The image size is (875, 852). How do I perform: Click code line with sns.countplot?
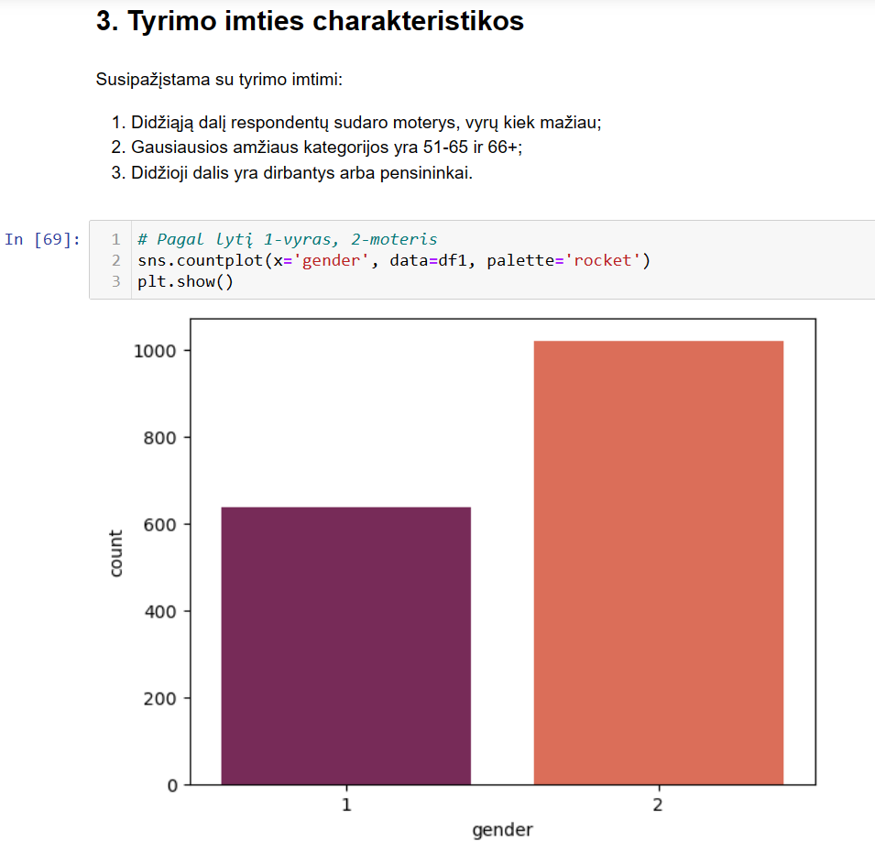[394, 260]
